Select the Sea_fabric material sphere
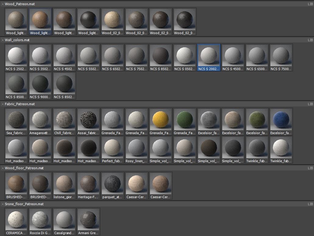 (x=16, y=119)
